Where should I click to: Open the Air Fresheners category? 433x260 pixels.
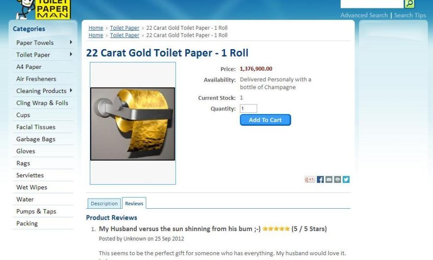click(x=36, y=79)
